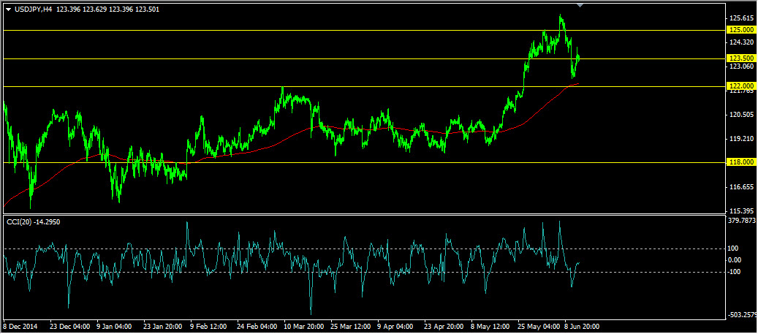Click the 9 Feb 12:00 time label
This screenshot has width=758, height=334.
[x=208, y=326]
